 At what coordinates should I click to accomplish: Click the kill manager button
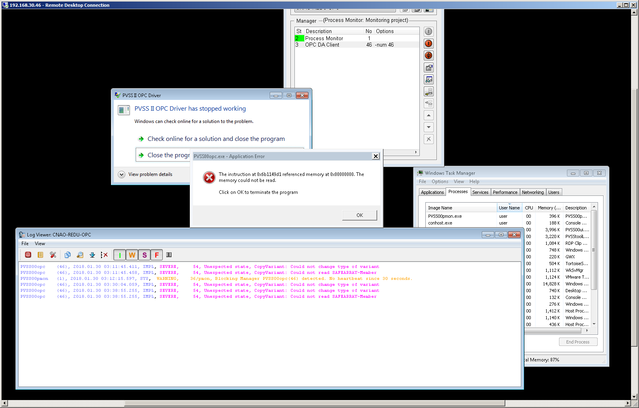(x=429, y=56)
